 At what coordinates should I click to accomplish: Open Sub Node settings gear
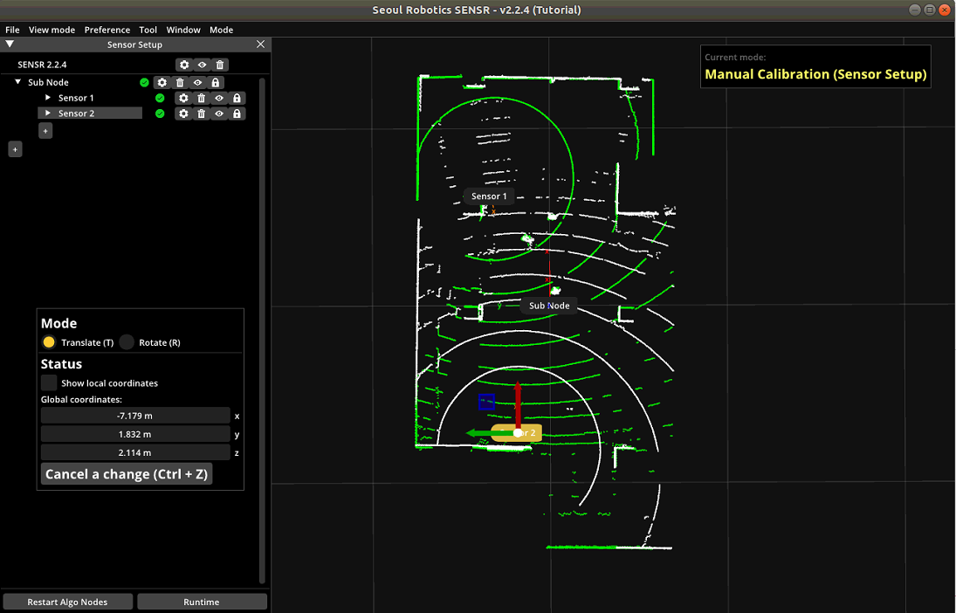(x=162, y=83)
